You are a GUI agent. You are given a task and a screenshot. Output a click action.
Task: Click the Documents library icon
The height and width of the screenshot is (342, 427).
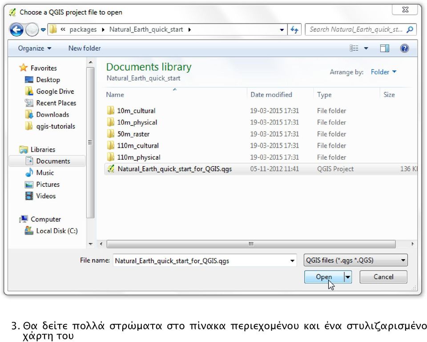29,161
